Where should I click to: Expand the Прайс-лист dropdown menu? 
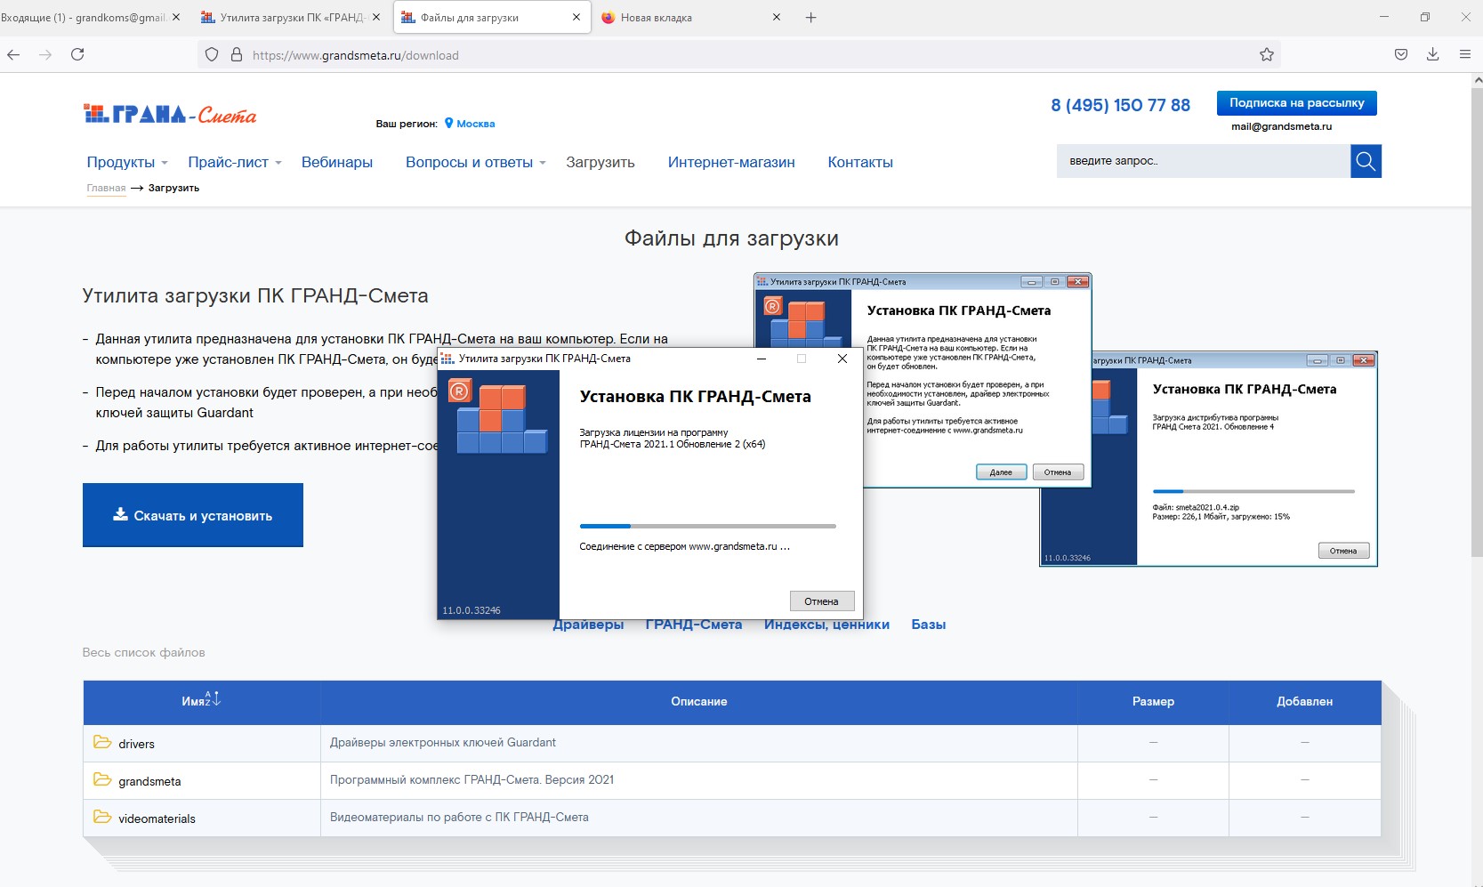(x=234, y=162)
